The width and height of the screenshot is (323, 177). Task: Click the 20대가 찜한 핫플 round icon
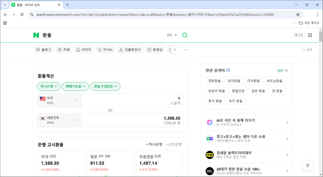coord(209,171)
